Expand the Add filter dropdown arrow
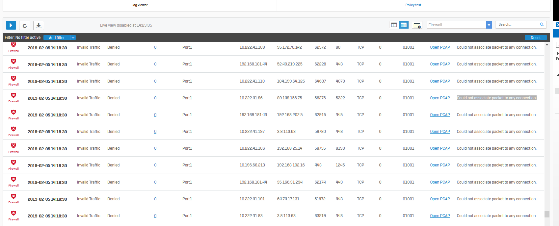This screenshot has height=226, width=559. (x=73, y=38)
